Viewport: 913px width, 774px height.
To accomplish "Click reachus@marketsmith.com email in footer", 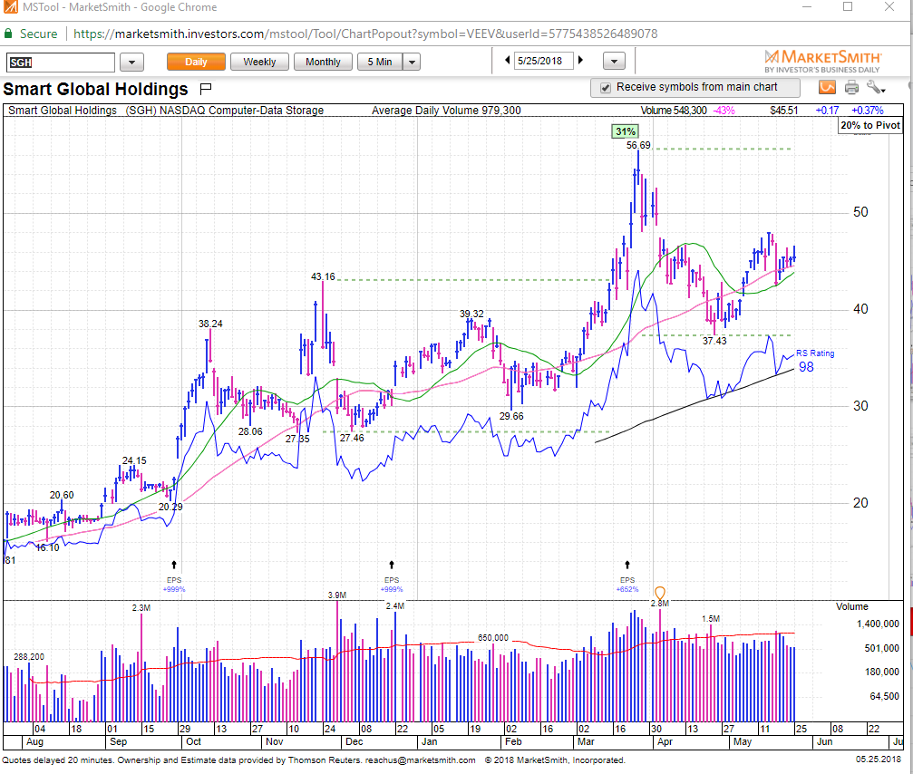I will pos(420,760).
